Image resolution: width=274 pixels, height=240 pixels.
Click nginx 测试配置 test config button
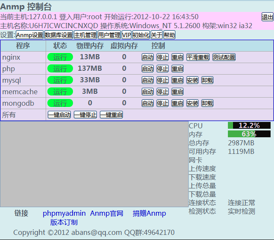pyautogui.click(x=224, y=57)
